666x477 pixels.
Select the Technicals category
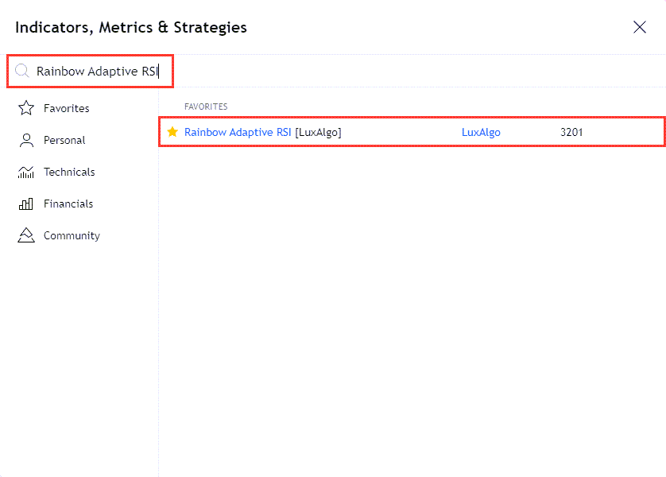(69, 172)
